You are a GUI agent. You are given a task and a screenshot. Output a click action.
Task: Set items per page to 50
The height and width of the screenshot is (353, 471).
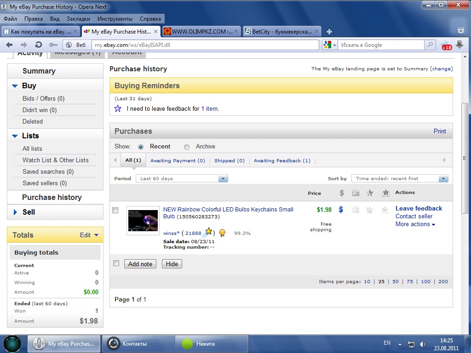[x=396, y=282]
